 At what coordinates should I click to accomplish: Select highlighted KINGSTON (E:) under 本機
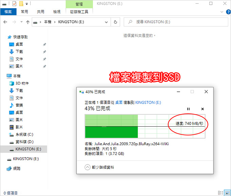(24, 149)
